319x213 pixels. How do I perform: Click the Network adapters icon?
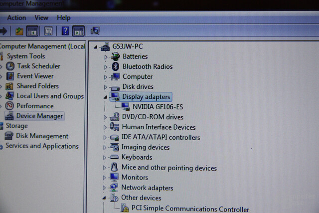[114, 188]
